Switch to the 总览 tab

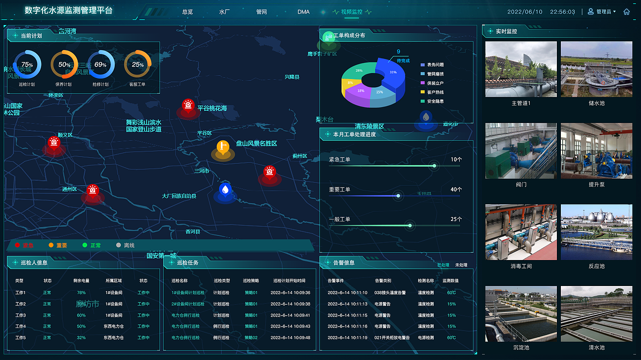[188, 11]
